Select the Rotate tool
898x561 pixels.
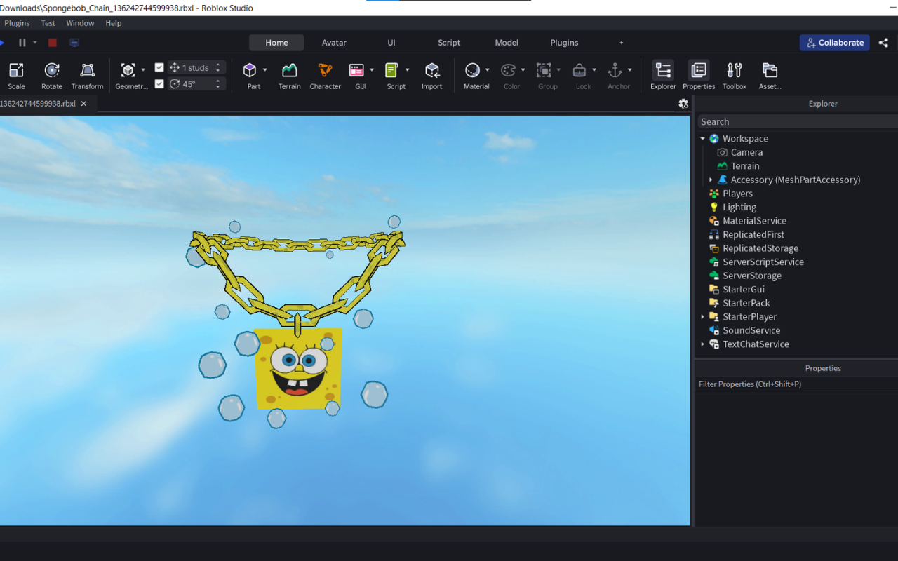pos(52,76)
